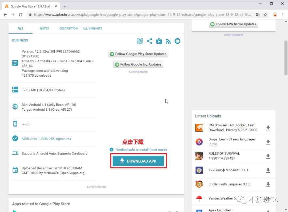This screenshot has width=288, height=212.
Task: Click the English with Lingualeo app icon
Action: (199, 184)
